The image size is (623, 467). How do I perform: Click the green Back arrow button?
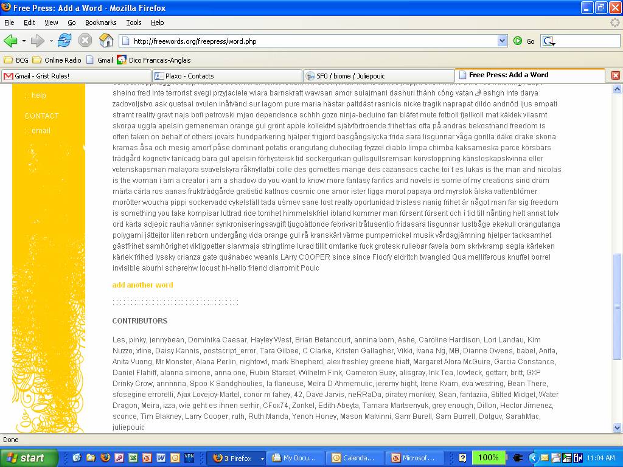(x=10, y=41)
